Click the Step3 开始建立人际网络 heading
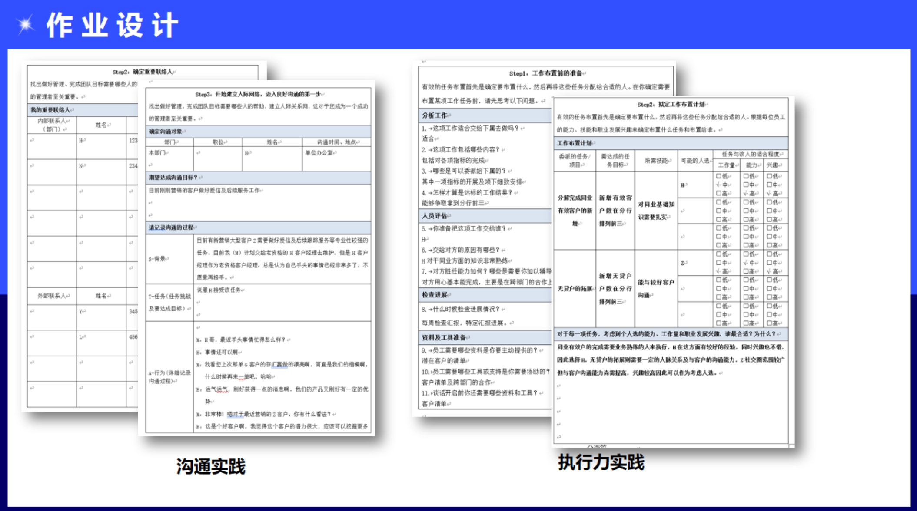The width and height of the screenshot is (917, 511). point(259,94)
